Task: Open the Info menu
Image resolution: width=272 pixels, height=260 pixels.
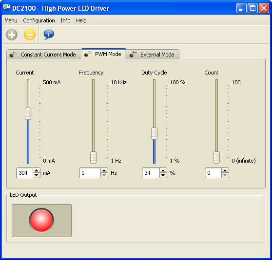Action: 65,20
